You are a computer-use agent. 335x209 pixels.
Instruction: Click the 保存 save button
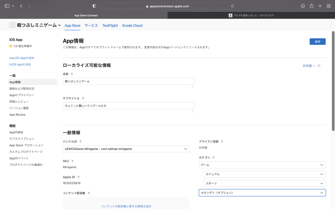click(x=317, y=42)
